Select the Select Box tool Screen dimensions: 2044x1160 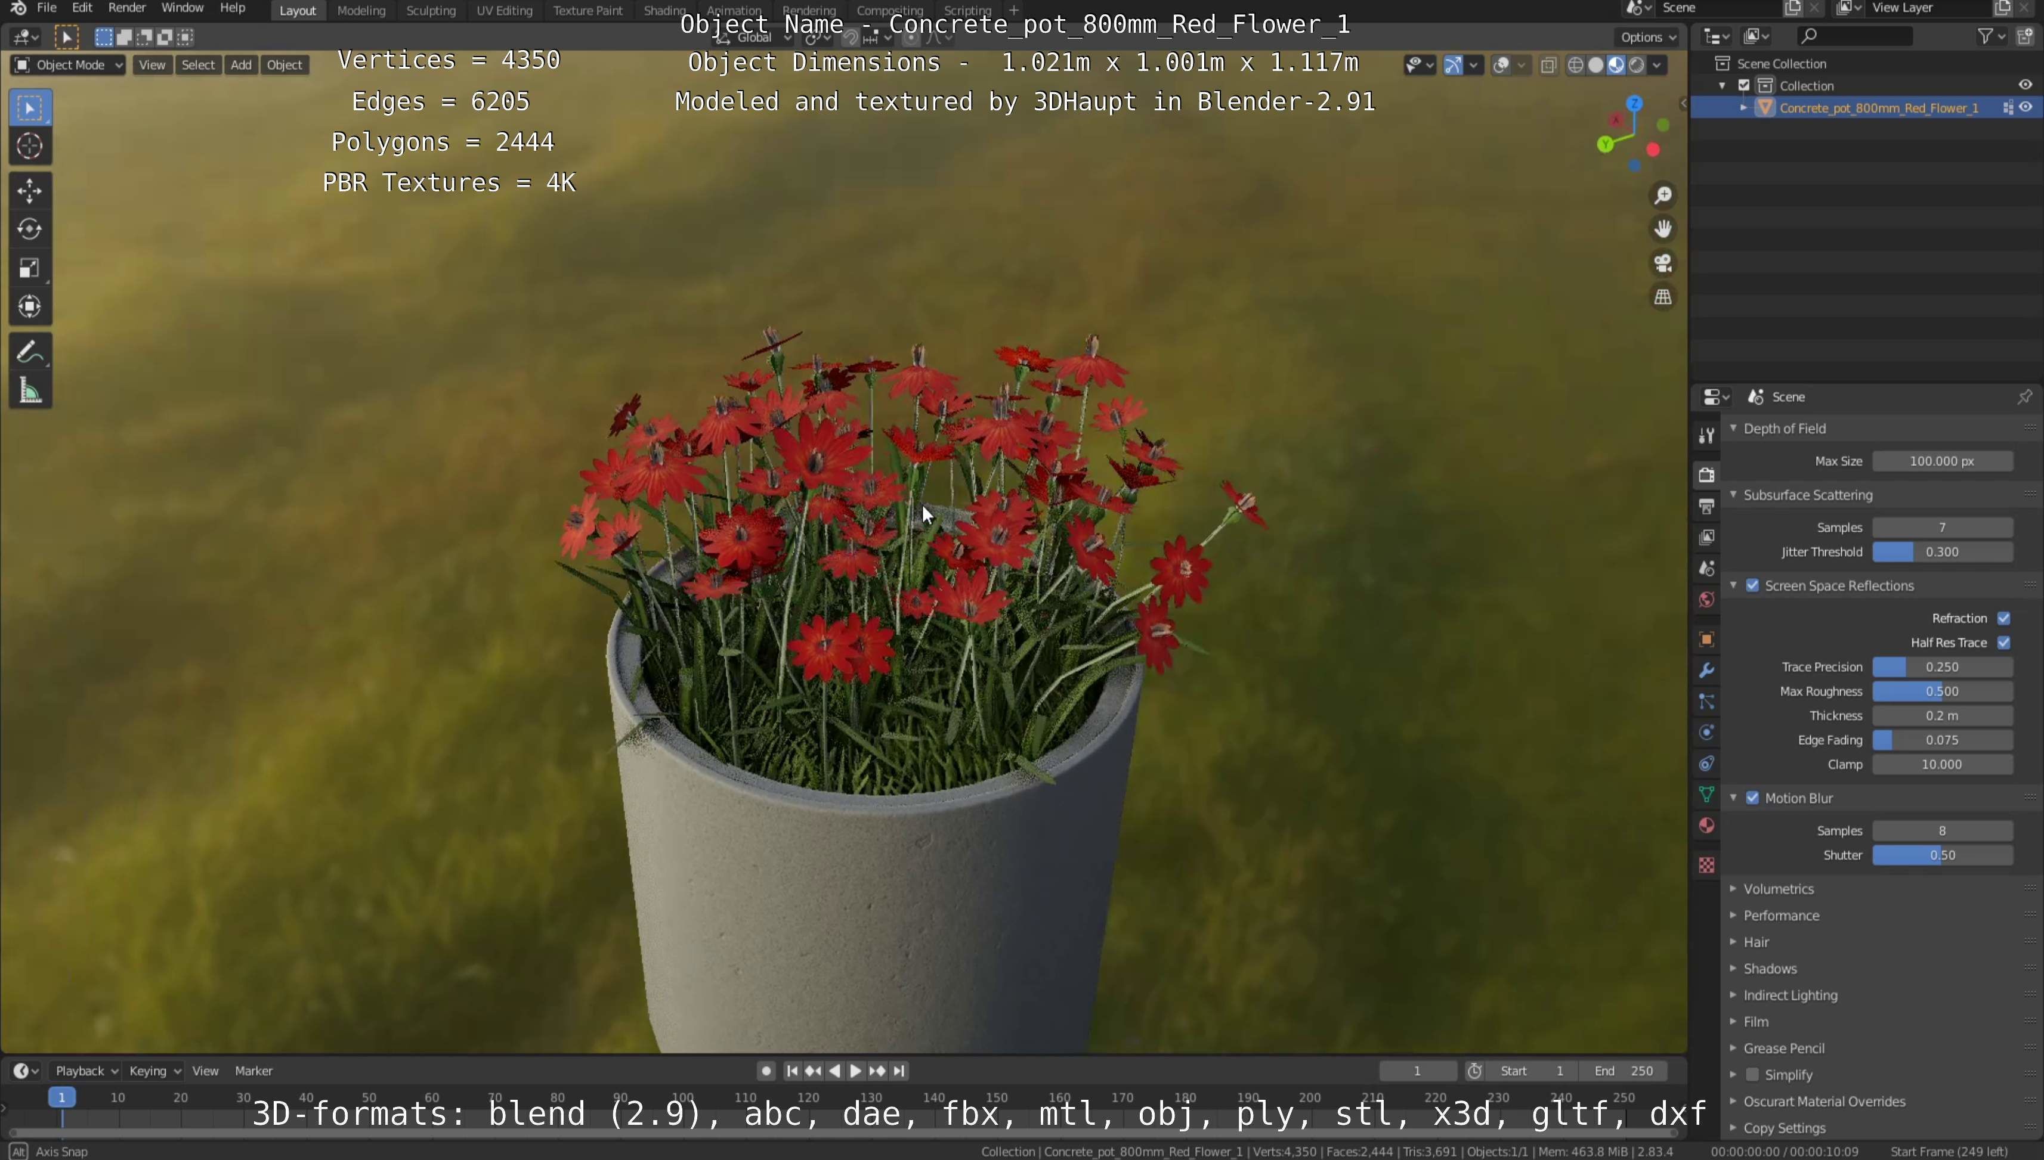click(x=30, y=107)
